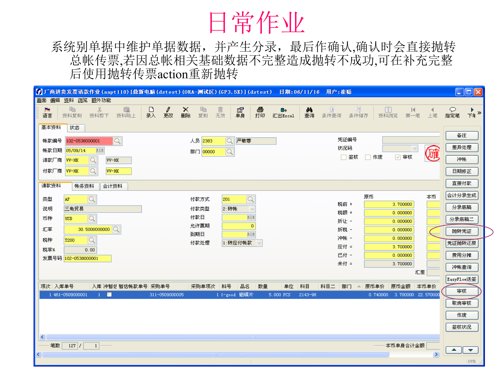Open the 请款厂商 magnifier lookup icon
The image size is (503, 377).
coord(93,160)
